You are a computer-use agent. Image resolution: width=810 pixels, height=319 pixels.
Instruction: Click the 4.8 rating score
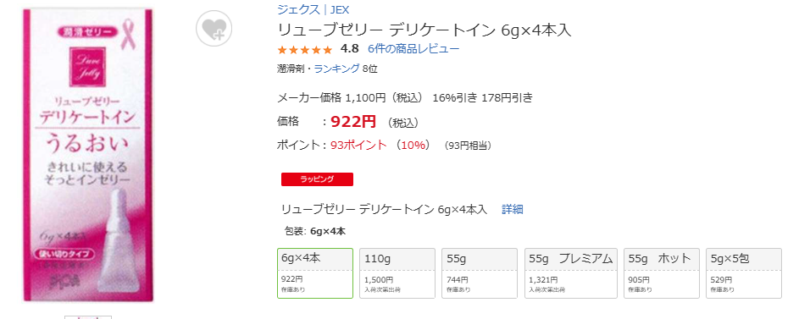pyautogui.click(x=350, y=49)
